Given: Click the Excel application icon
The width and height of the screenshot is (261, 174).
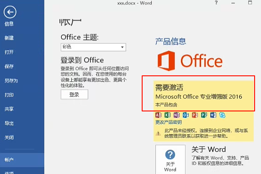Looking at the screenshot, I should click(167, 115).
